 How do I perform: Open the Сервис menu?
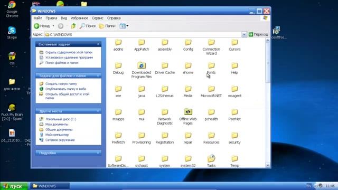pyautogui.click(x=97, y=18)
